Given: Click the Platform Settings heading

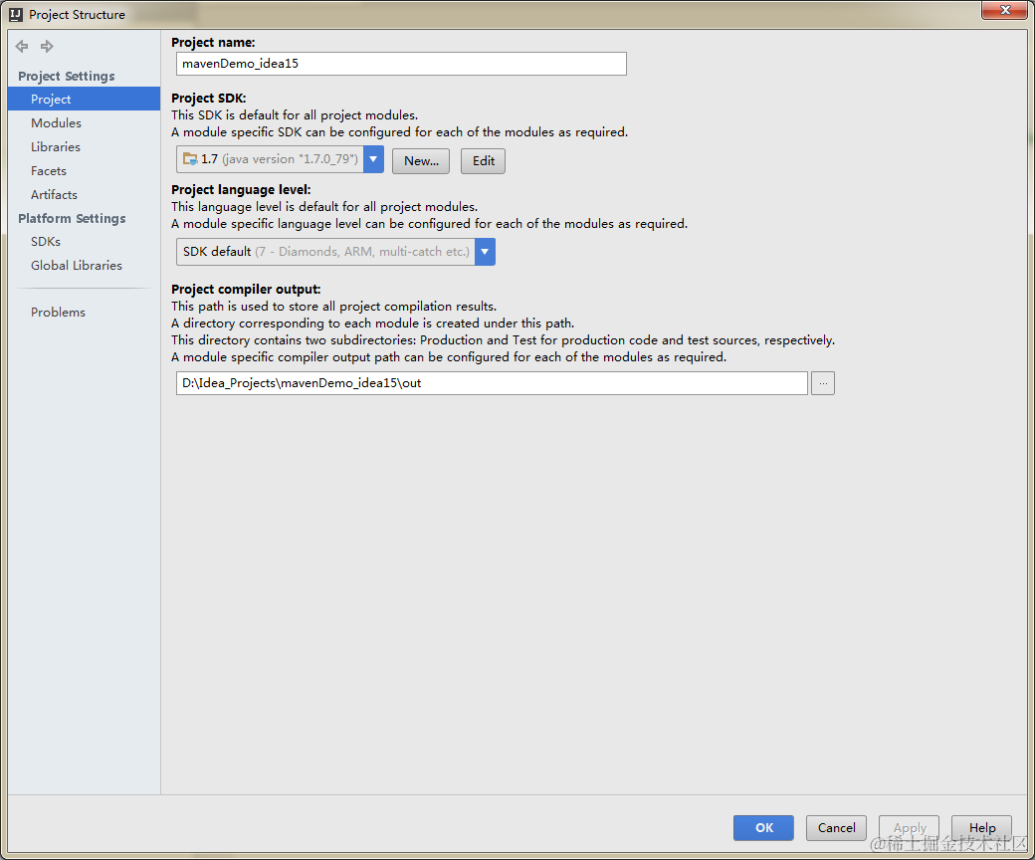Looking at the screenshot, I should pyautogui.click(x=72, y=218).
